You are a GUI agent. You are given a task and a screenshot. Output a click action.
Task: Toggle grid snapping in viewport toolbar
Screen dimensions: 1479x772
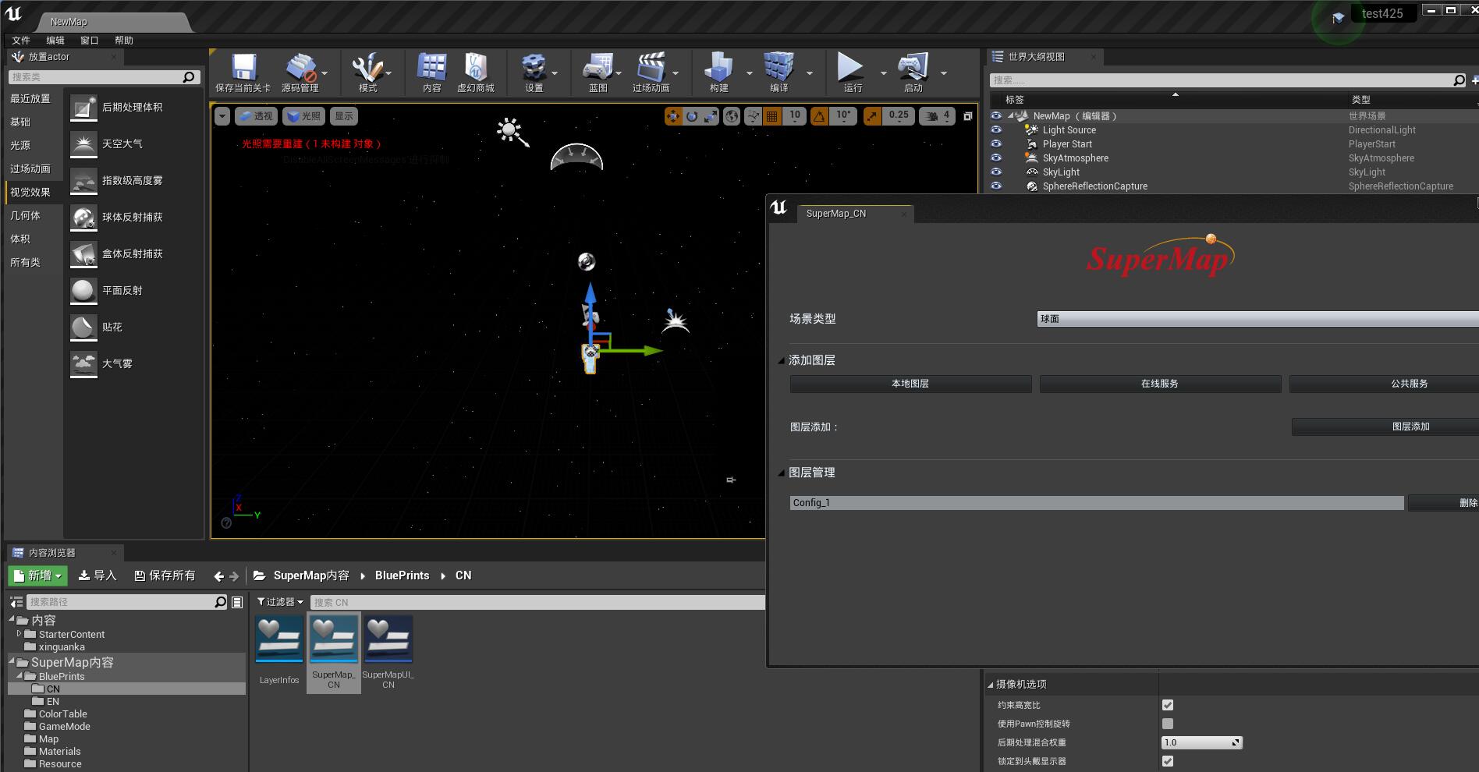point(772,116)
